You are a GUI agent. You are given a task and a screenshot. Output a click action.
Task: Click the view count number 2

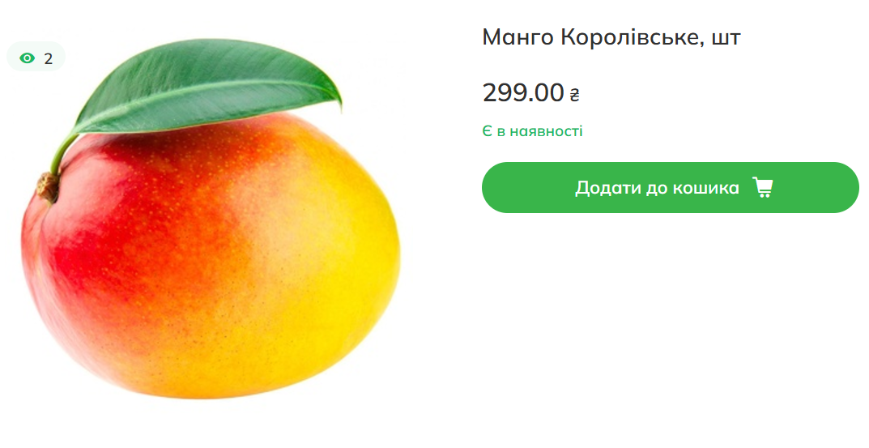49,58
